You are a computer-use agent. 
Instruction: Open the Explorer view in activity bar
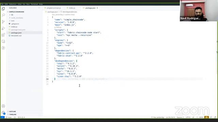click(x=3, y=9)
